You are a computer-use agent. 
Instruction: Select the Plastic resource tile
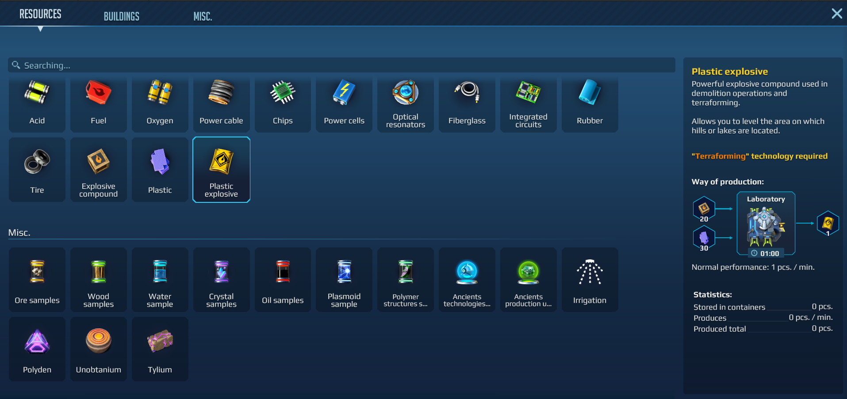160,170
